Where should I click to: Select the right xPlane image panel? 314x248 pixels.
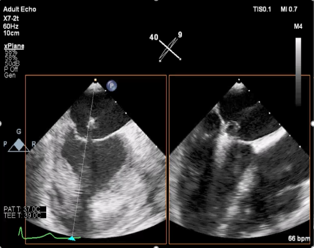(240, 159)
